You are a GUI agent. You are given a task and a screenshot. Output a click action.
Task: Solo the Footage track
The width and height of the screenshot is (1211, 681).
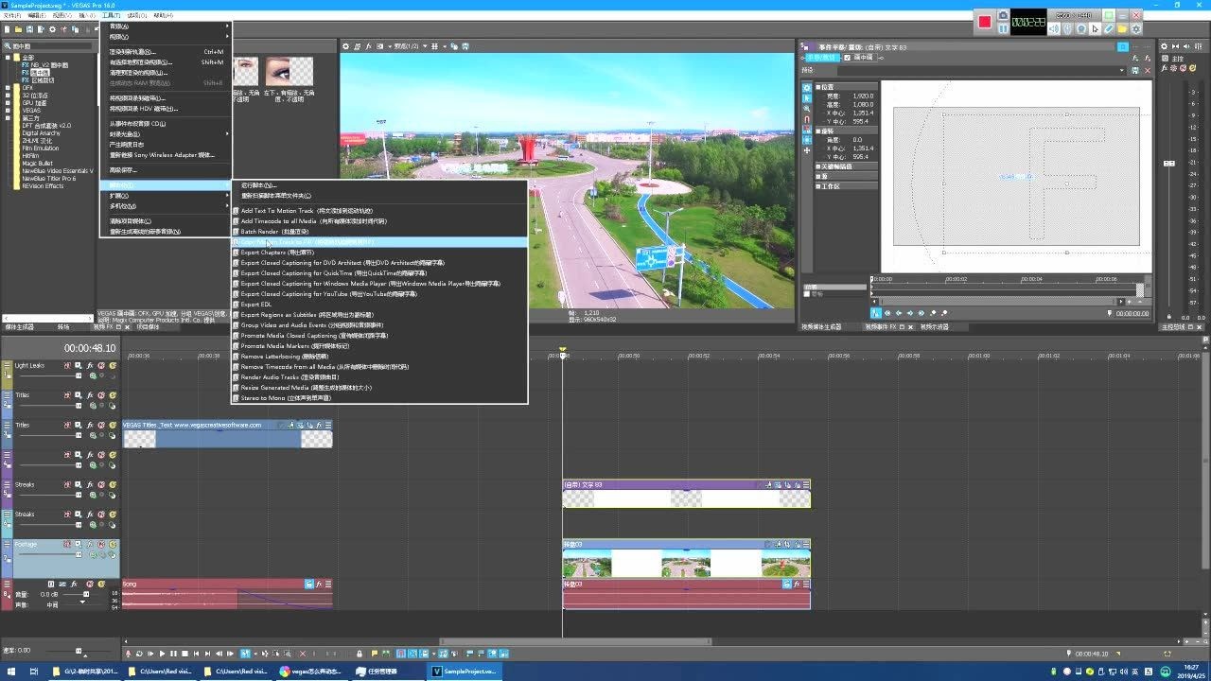pos(113,544)
